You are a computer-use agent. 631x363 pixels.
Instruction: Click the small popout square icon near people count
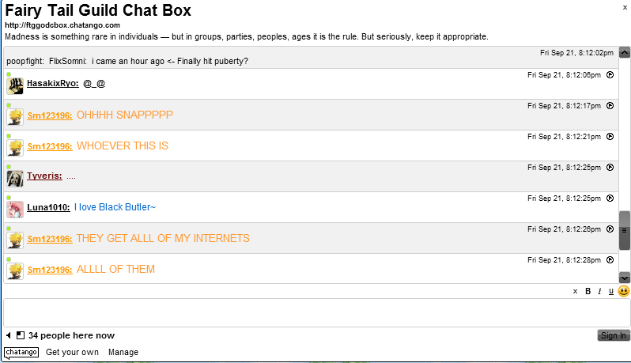pos(21,335)
